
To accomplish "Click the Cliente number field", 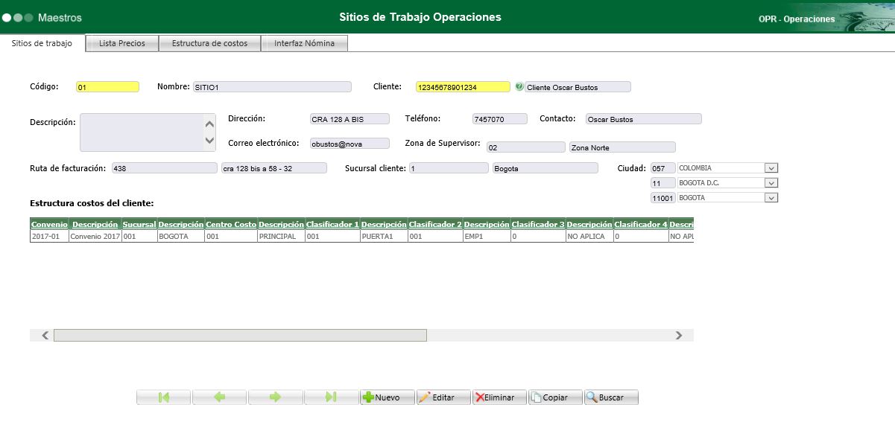I will pyautogui.click(x=463, y=87).
